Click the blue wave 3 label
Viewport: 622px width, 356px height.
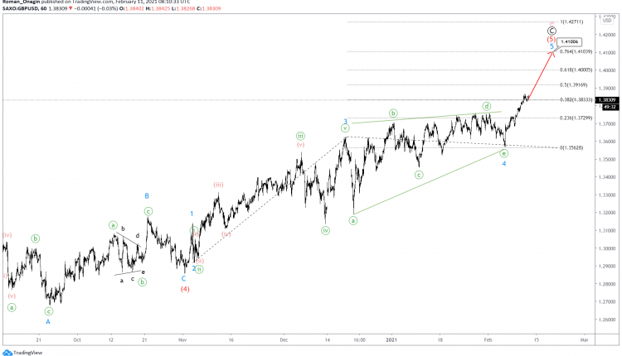coord(346,122)
